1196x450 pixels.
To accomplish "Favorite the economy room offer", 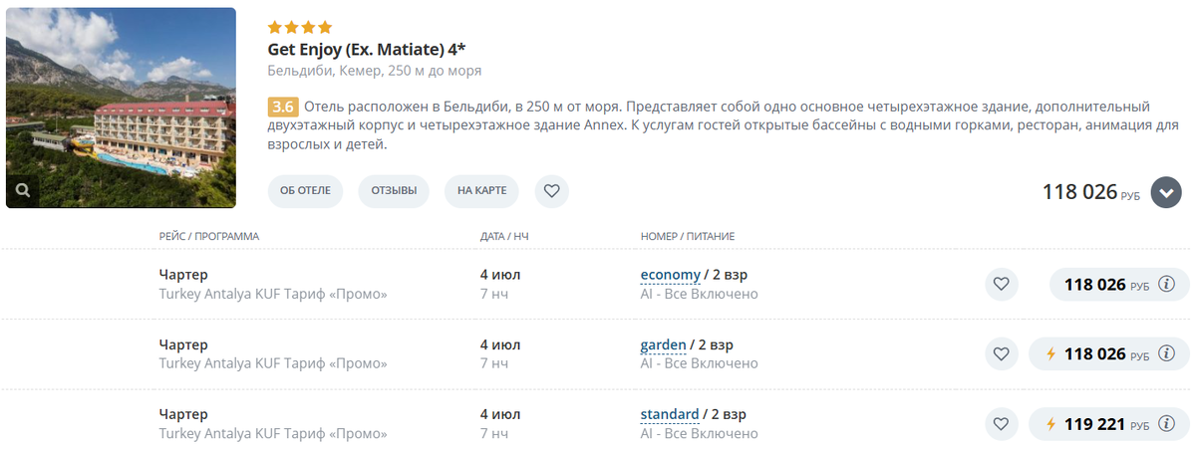I will coord(1002,285).
